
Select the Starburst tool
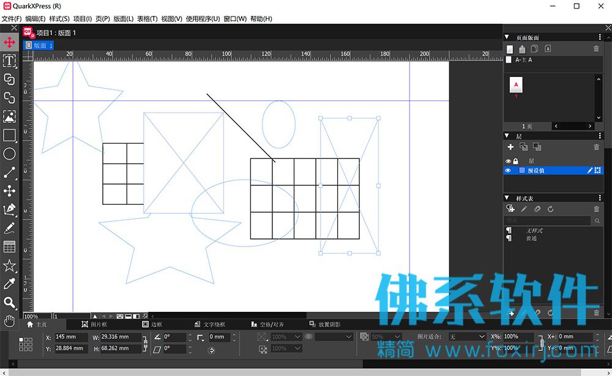click(9, 265)
